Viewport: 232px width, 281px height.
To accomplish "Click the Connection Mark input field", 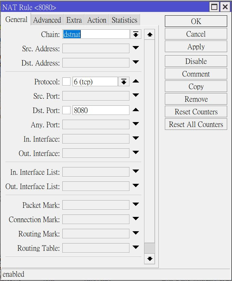I will (x=96, y=219).
